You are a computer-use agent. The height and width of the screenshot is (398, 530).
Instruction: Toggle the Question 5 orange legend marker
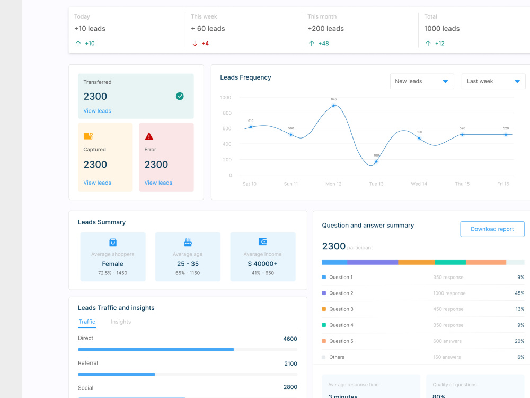tap(324, 341)
